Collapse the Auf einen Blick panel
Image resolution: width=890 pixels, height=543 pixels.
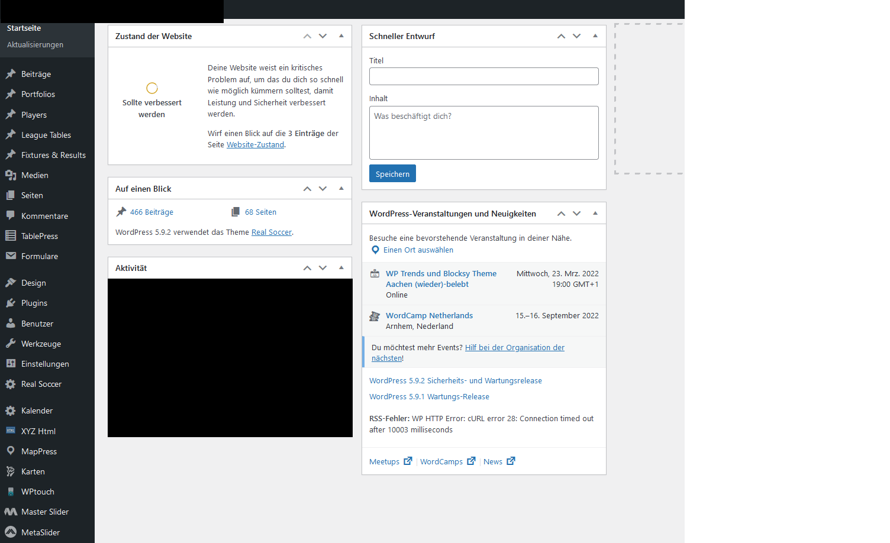point(341,189)
